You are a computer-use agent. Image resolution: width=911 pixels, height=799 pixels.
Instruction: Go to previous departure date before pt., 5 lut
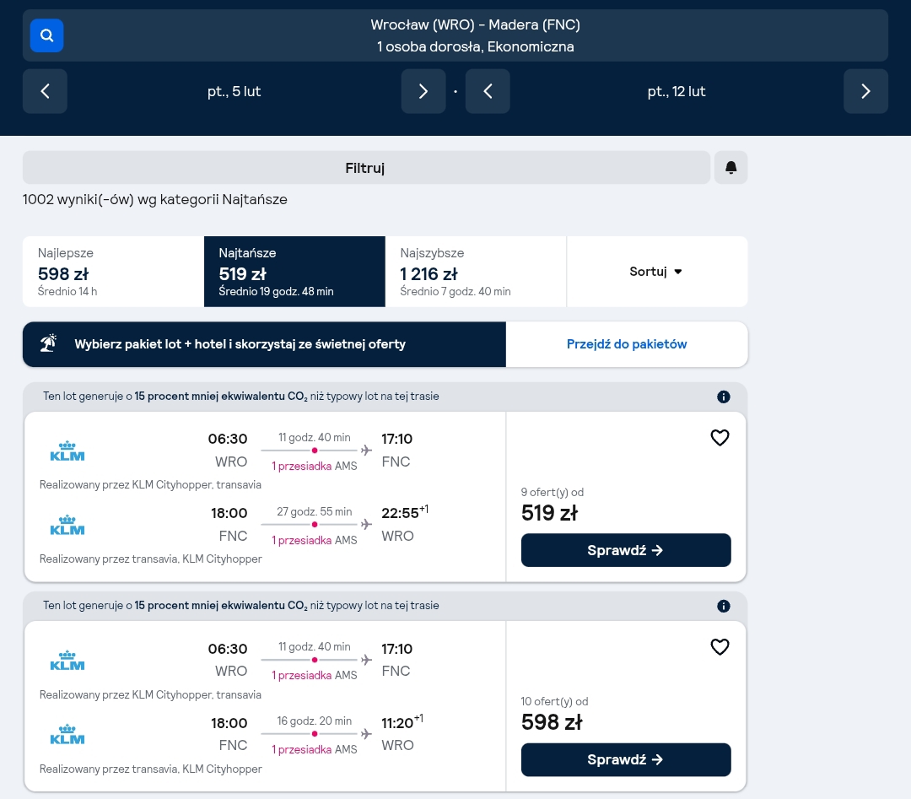[45, 91]
